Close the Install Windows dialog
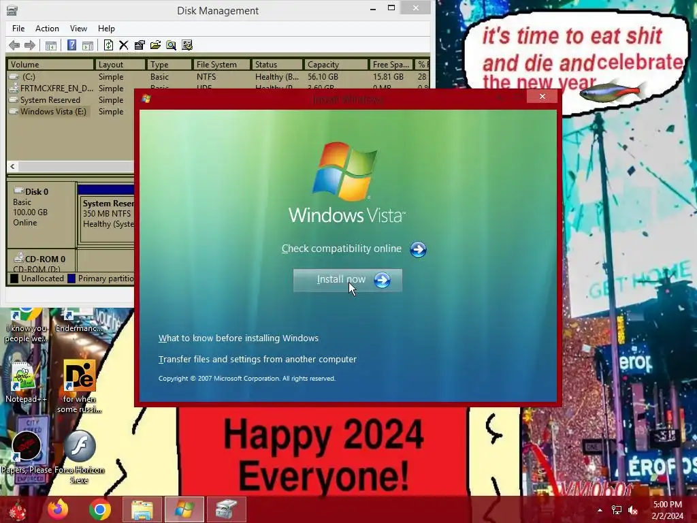The image size is (697, 523). click(x=542, y=96)
